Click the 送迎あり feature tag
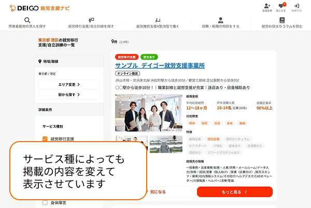The width and height of the screenshot is (311, 208). (195, 152)
